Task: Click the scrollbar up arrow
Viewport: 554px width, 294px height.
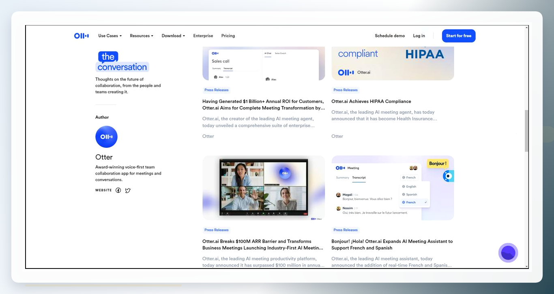Action: click(x=526, y=28)
